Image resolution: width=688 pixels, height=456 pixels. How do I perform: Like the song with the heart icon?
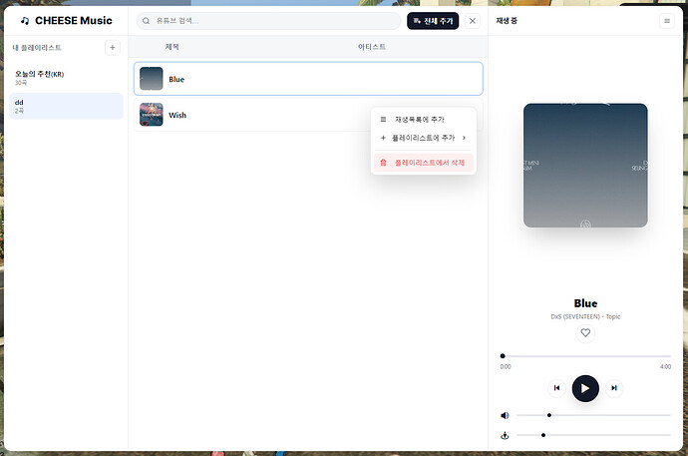coord(585,332)
